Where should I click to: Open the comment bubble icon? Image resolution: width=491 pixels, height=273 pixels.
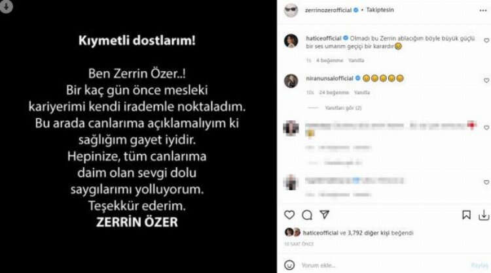307,215
